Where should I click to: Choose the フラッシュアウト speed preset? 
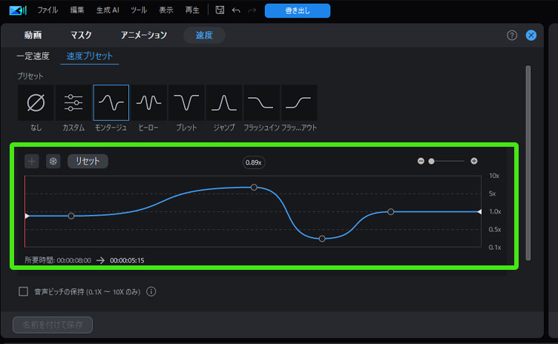(x=299, y=103)
